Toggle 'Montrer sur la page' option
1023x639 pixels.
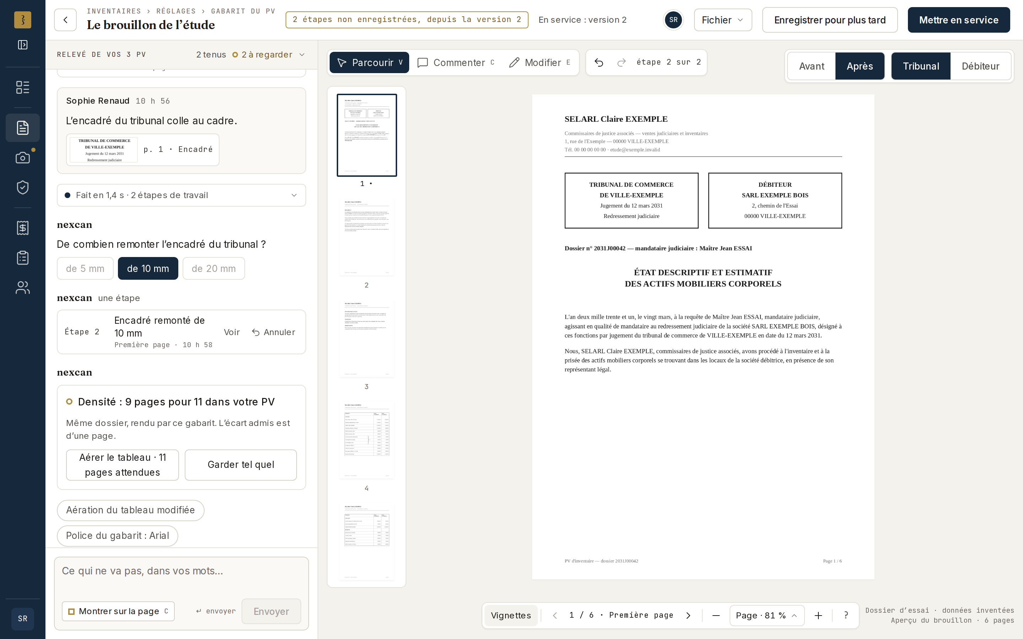pyautogui.click(x=118, y=611)
